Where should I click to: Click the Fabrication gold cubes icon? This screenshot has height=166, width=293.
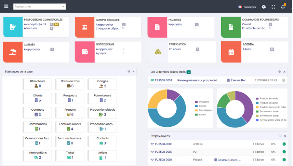point(158,52)
